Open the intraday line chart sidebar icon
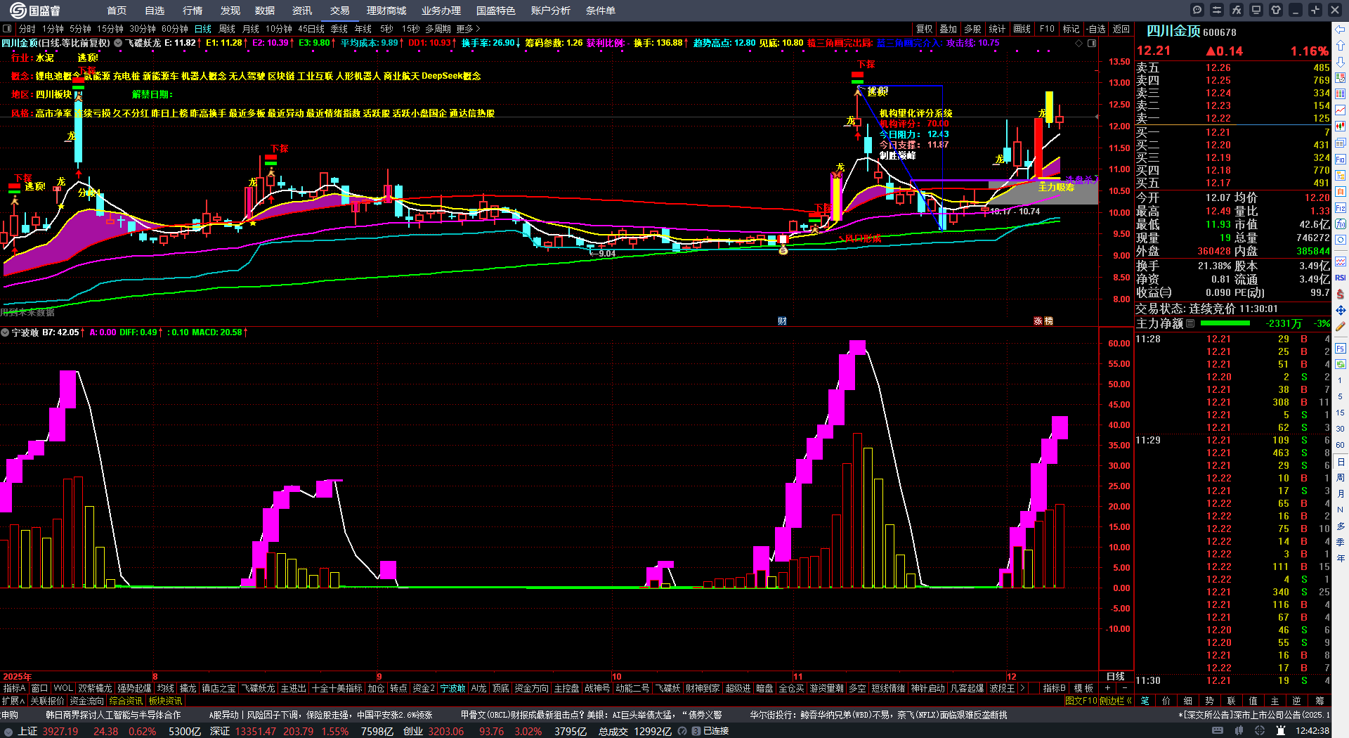This screenshot has width=1349, height=738. pos(1341,110)
